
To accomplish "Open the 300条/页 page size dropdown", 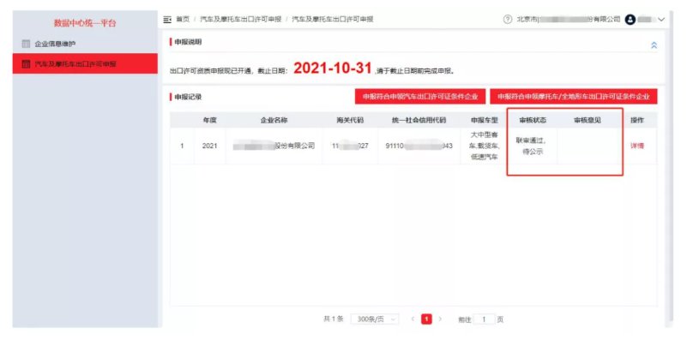I will [x=375, y=319].
